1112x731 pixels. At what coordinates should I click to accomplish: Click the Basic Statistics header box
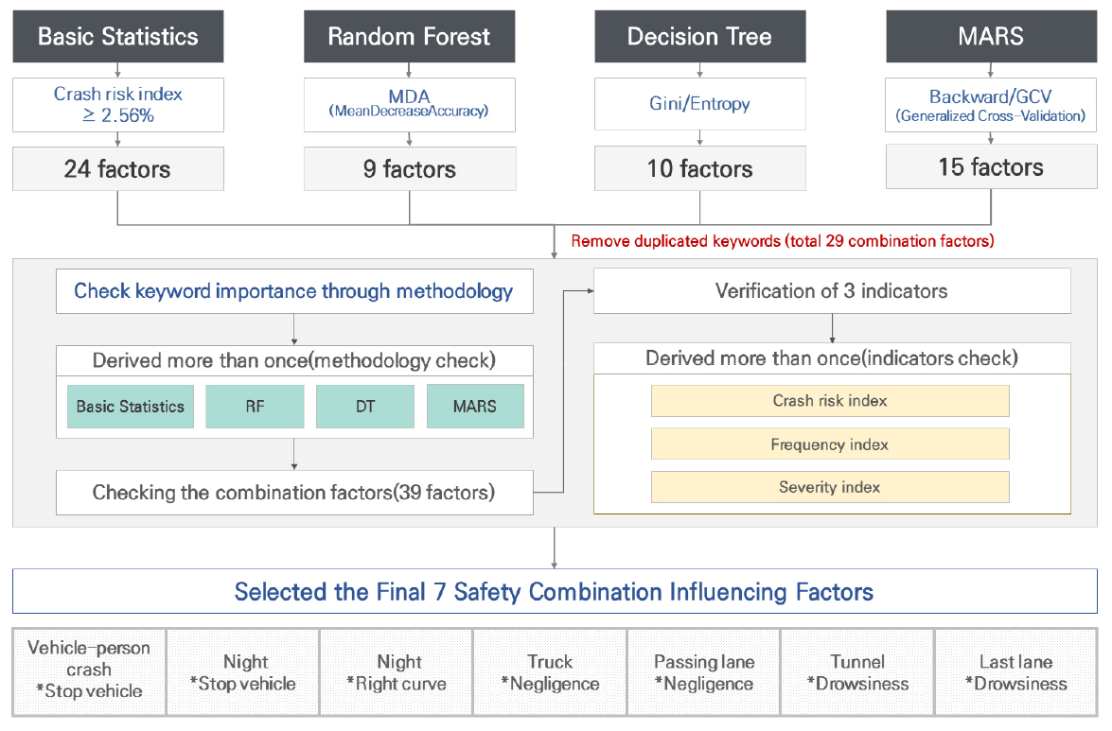tap(118, 37)
